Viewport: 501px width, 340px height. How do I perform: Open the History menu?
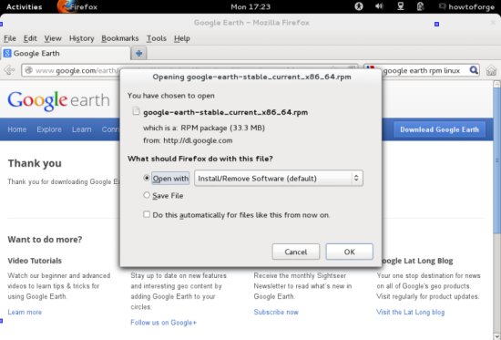coord(81,38)
